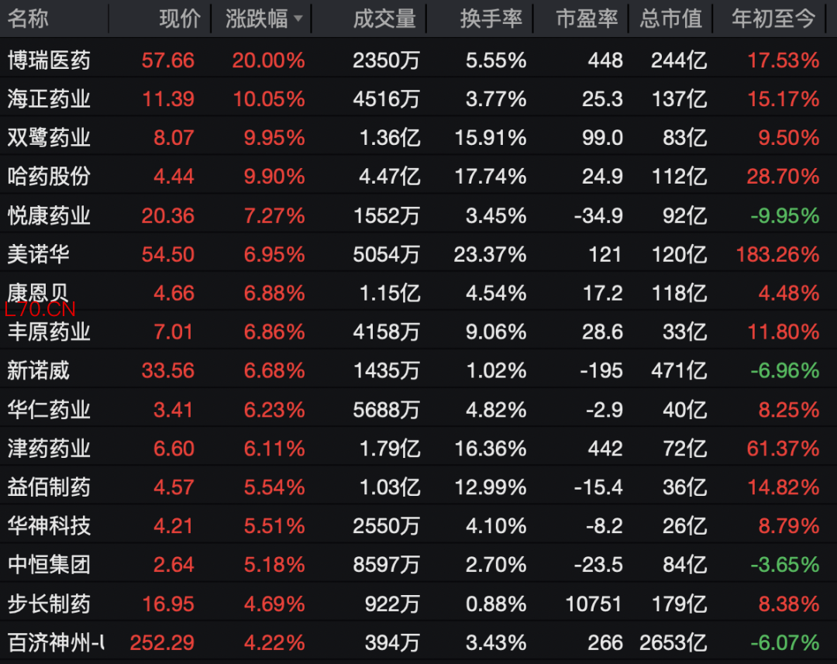Sort the table by 换手率
Screen dimensions: 837x664
click(x=491, y=19)
